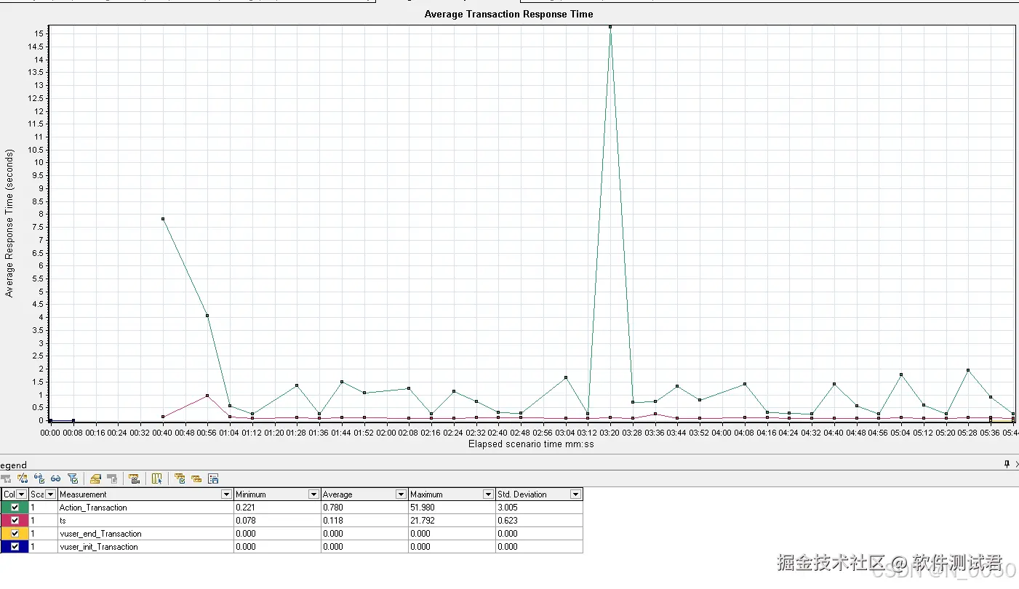Click the plain glasses show icon
1019x589 pixels.
pos(55,478)
